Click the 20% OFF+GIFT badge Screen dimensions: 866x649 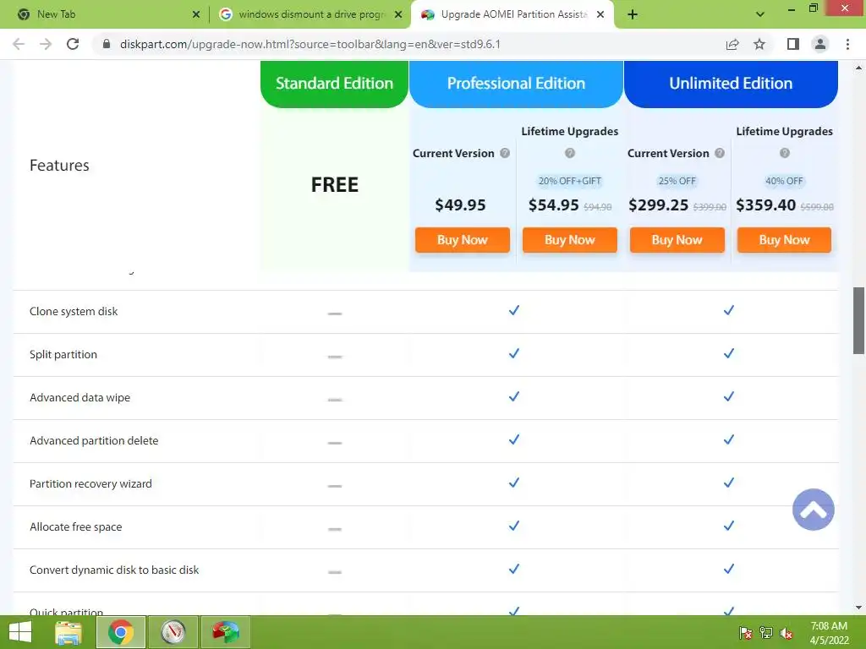click(569, 181)
